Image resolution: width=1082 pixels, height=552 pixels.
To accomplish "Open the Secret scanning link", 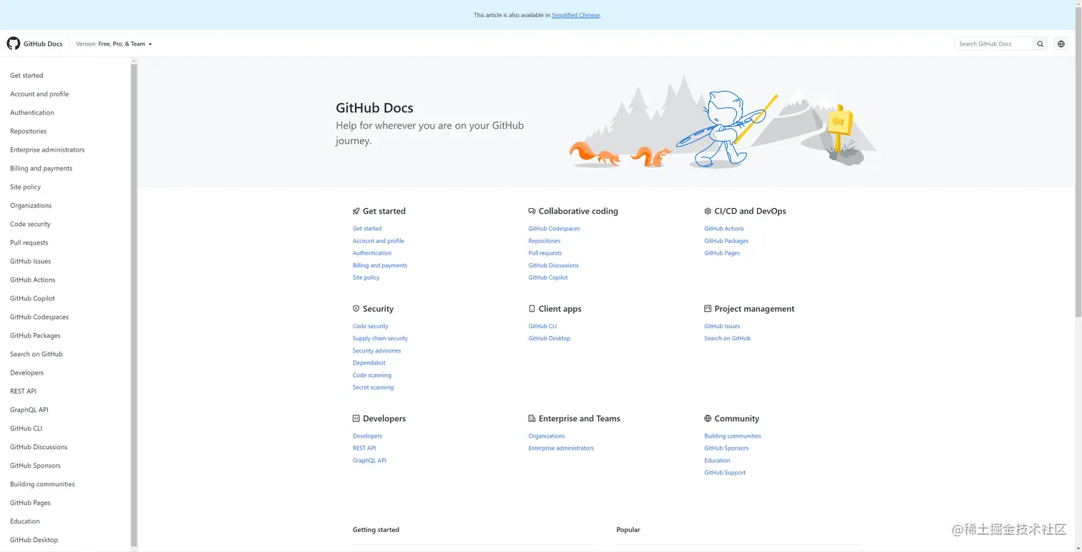I will (373, 388).
